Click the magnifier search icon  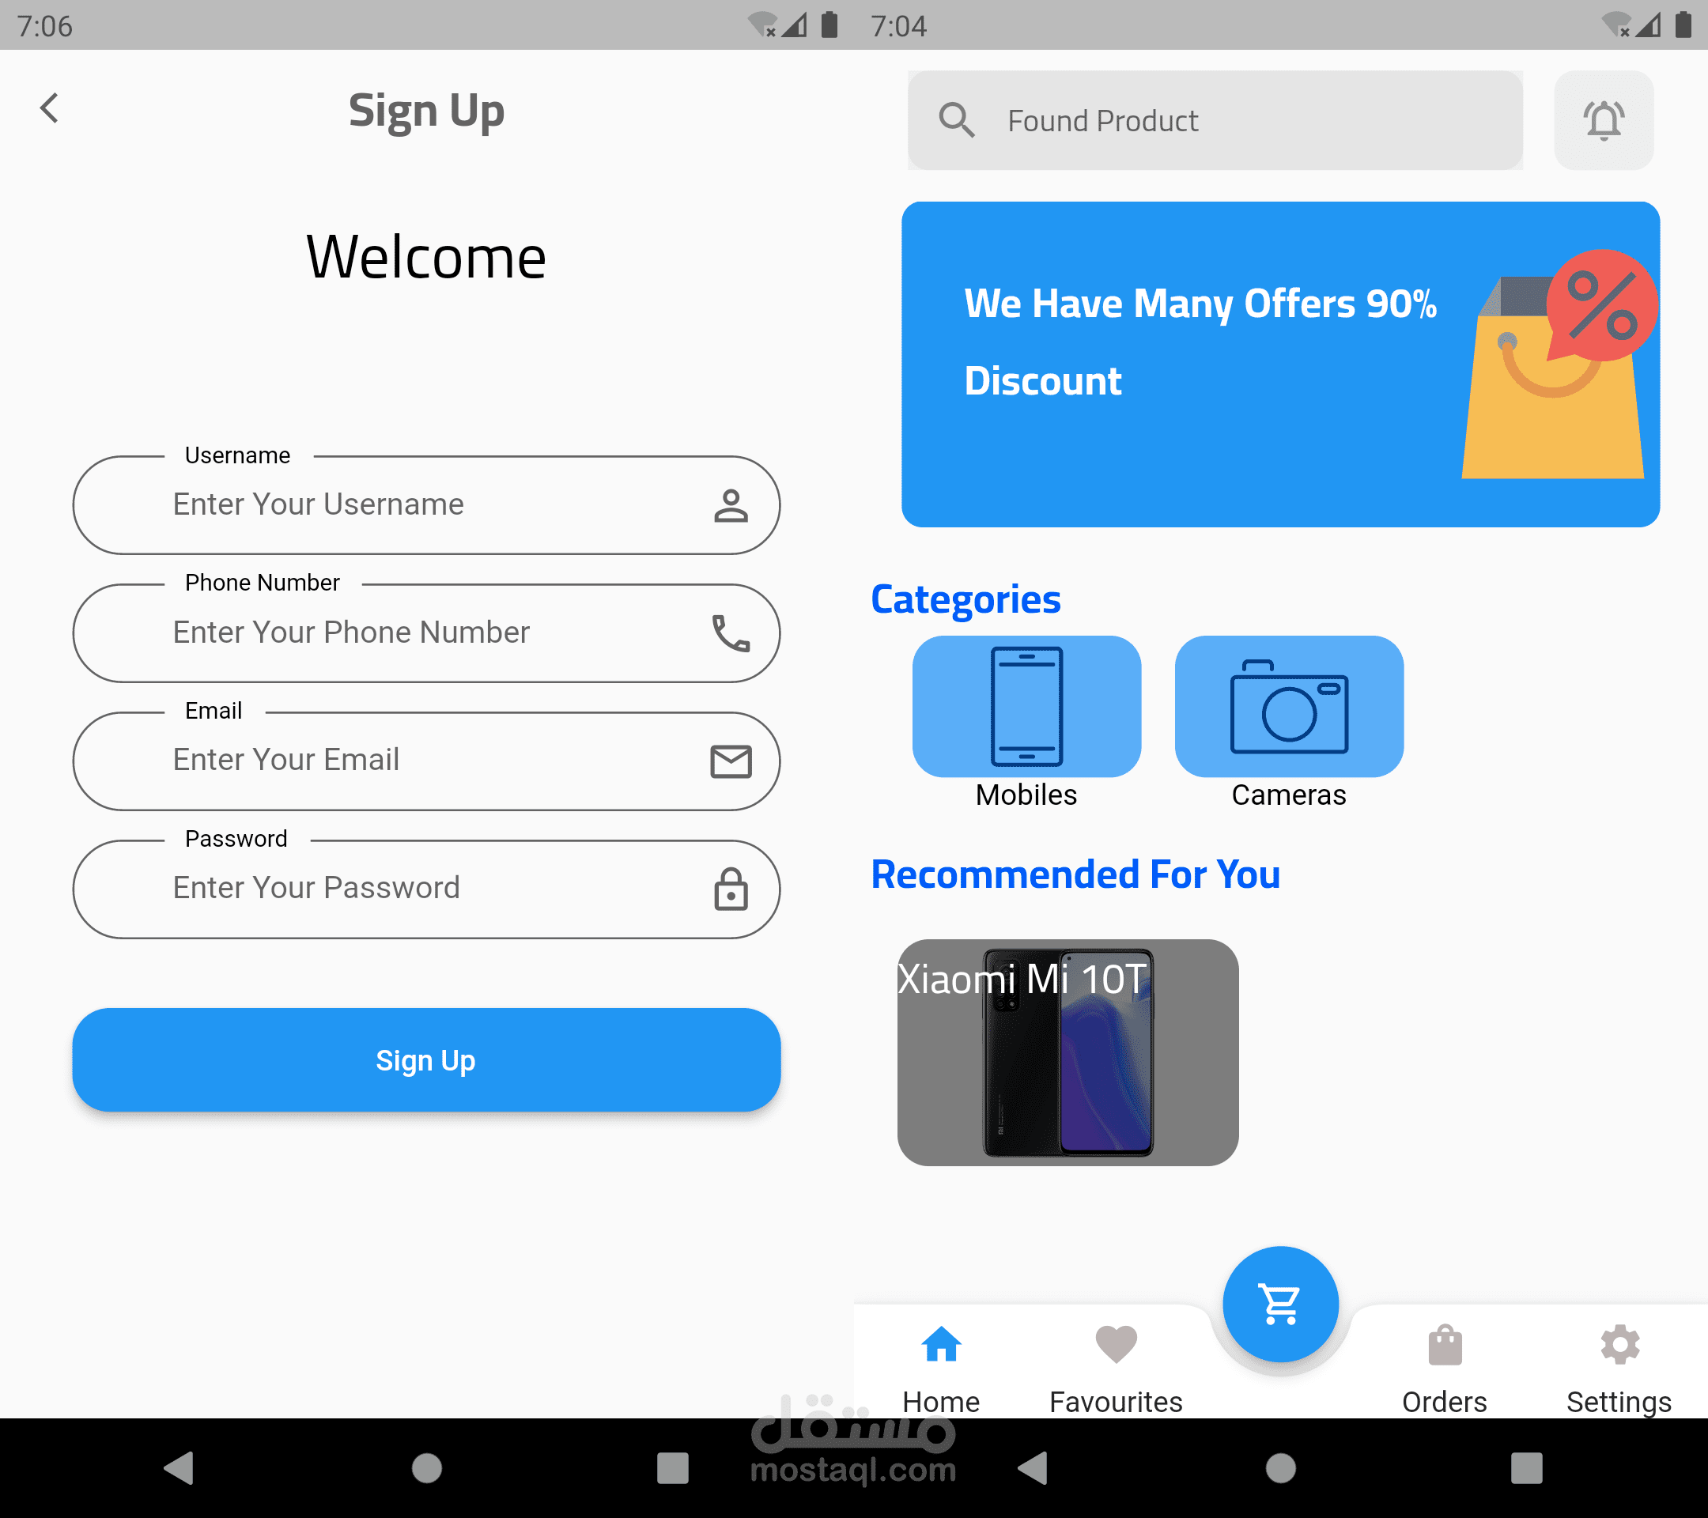(x=956, y=120)
